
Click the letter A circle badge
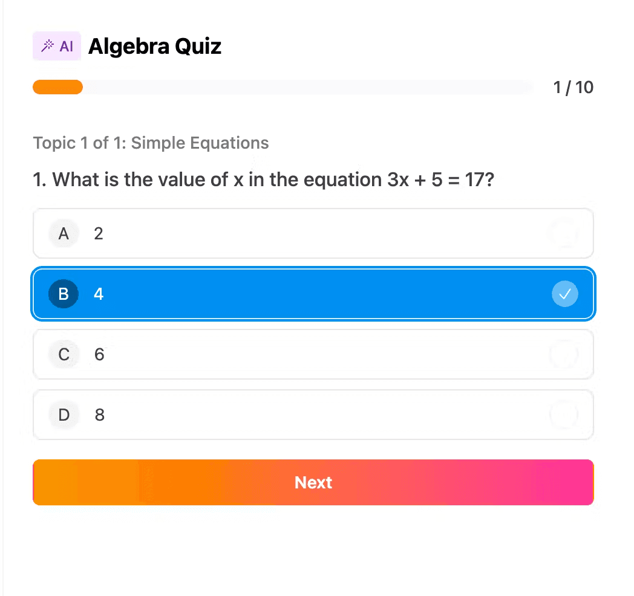tap(63, 233)
